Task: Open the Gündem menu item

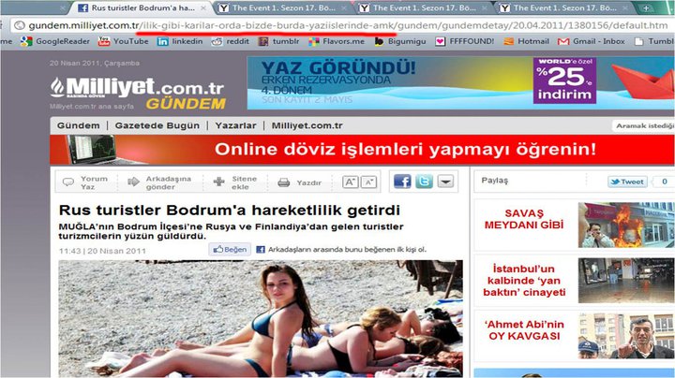Action: coord(78,125)
